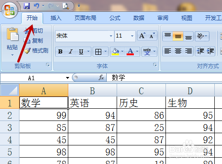Save the workbook via Quick Access toolbar
Viewport: 222px width, 164px height.
coord(27,6)
